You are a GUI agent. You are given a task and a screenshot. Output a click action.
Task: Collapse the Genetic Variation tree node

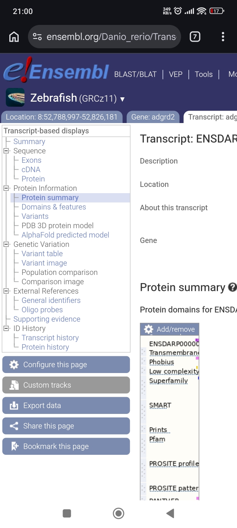coord(6,244)
